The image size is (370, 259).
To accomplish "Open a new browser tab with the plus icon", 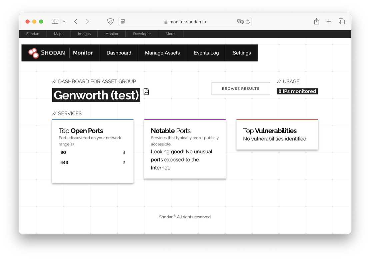I will pos(329,21).
